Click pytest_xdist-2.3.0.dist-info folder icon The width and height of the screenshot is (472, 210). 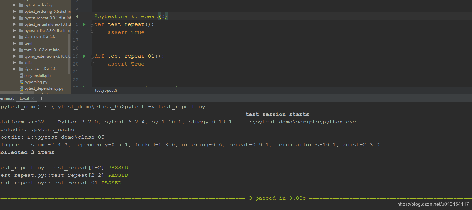point(21,31)
